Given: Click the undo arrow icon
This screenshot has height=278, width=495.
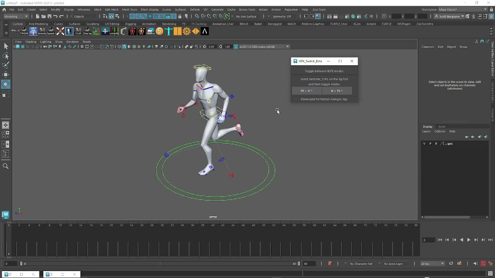Looking at the screenshot, I should click(x=55, y=17).
